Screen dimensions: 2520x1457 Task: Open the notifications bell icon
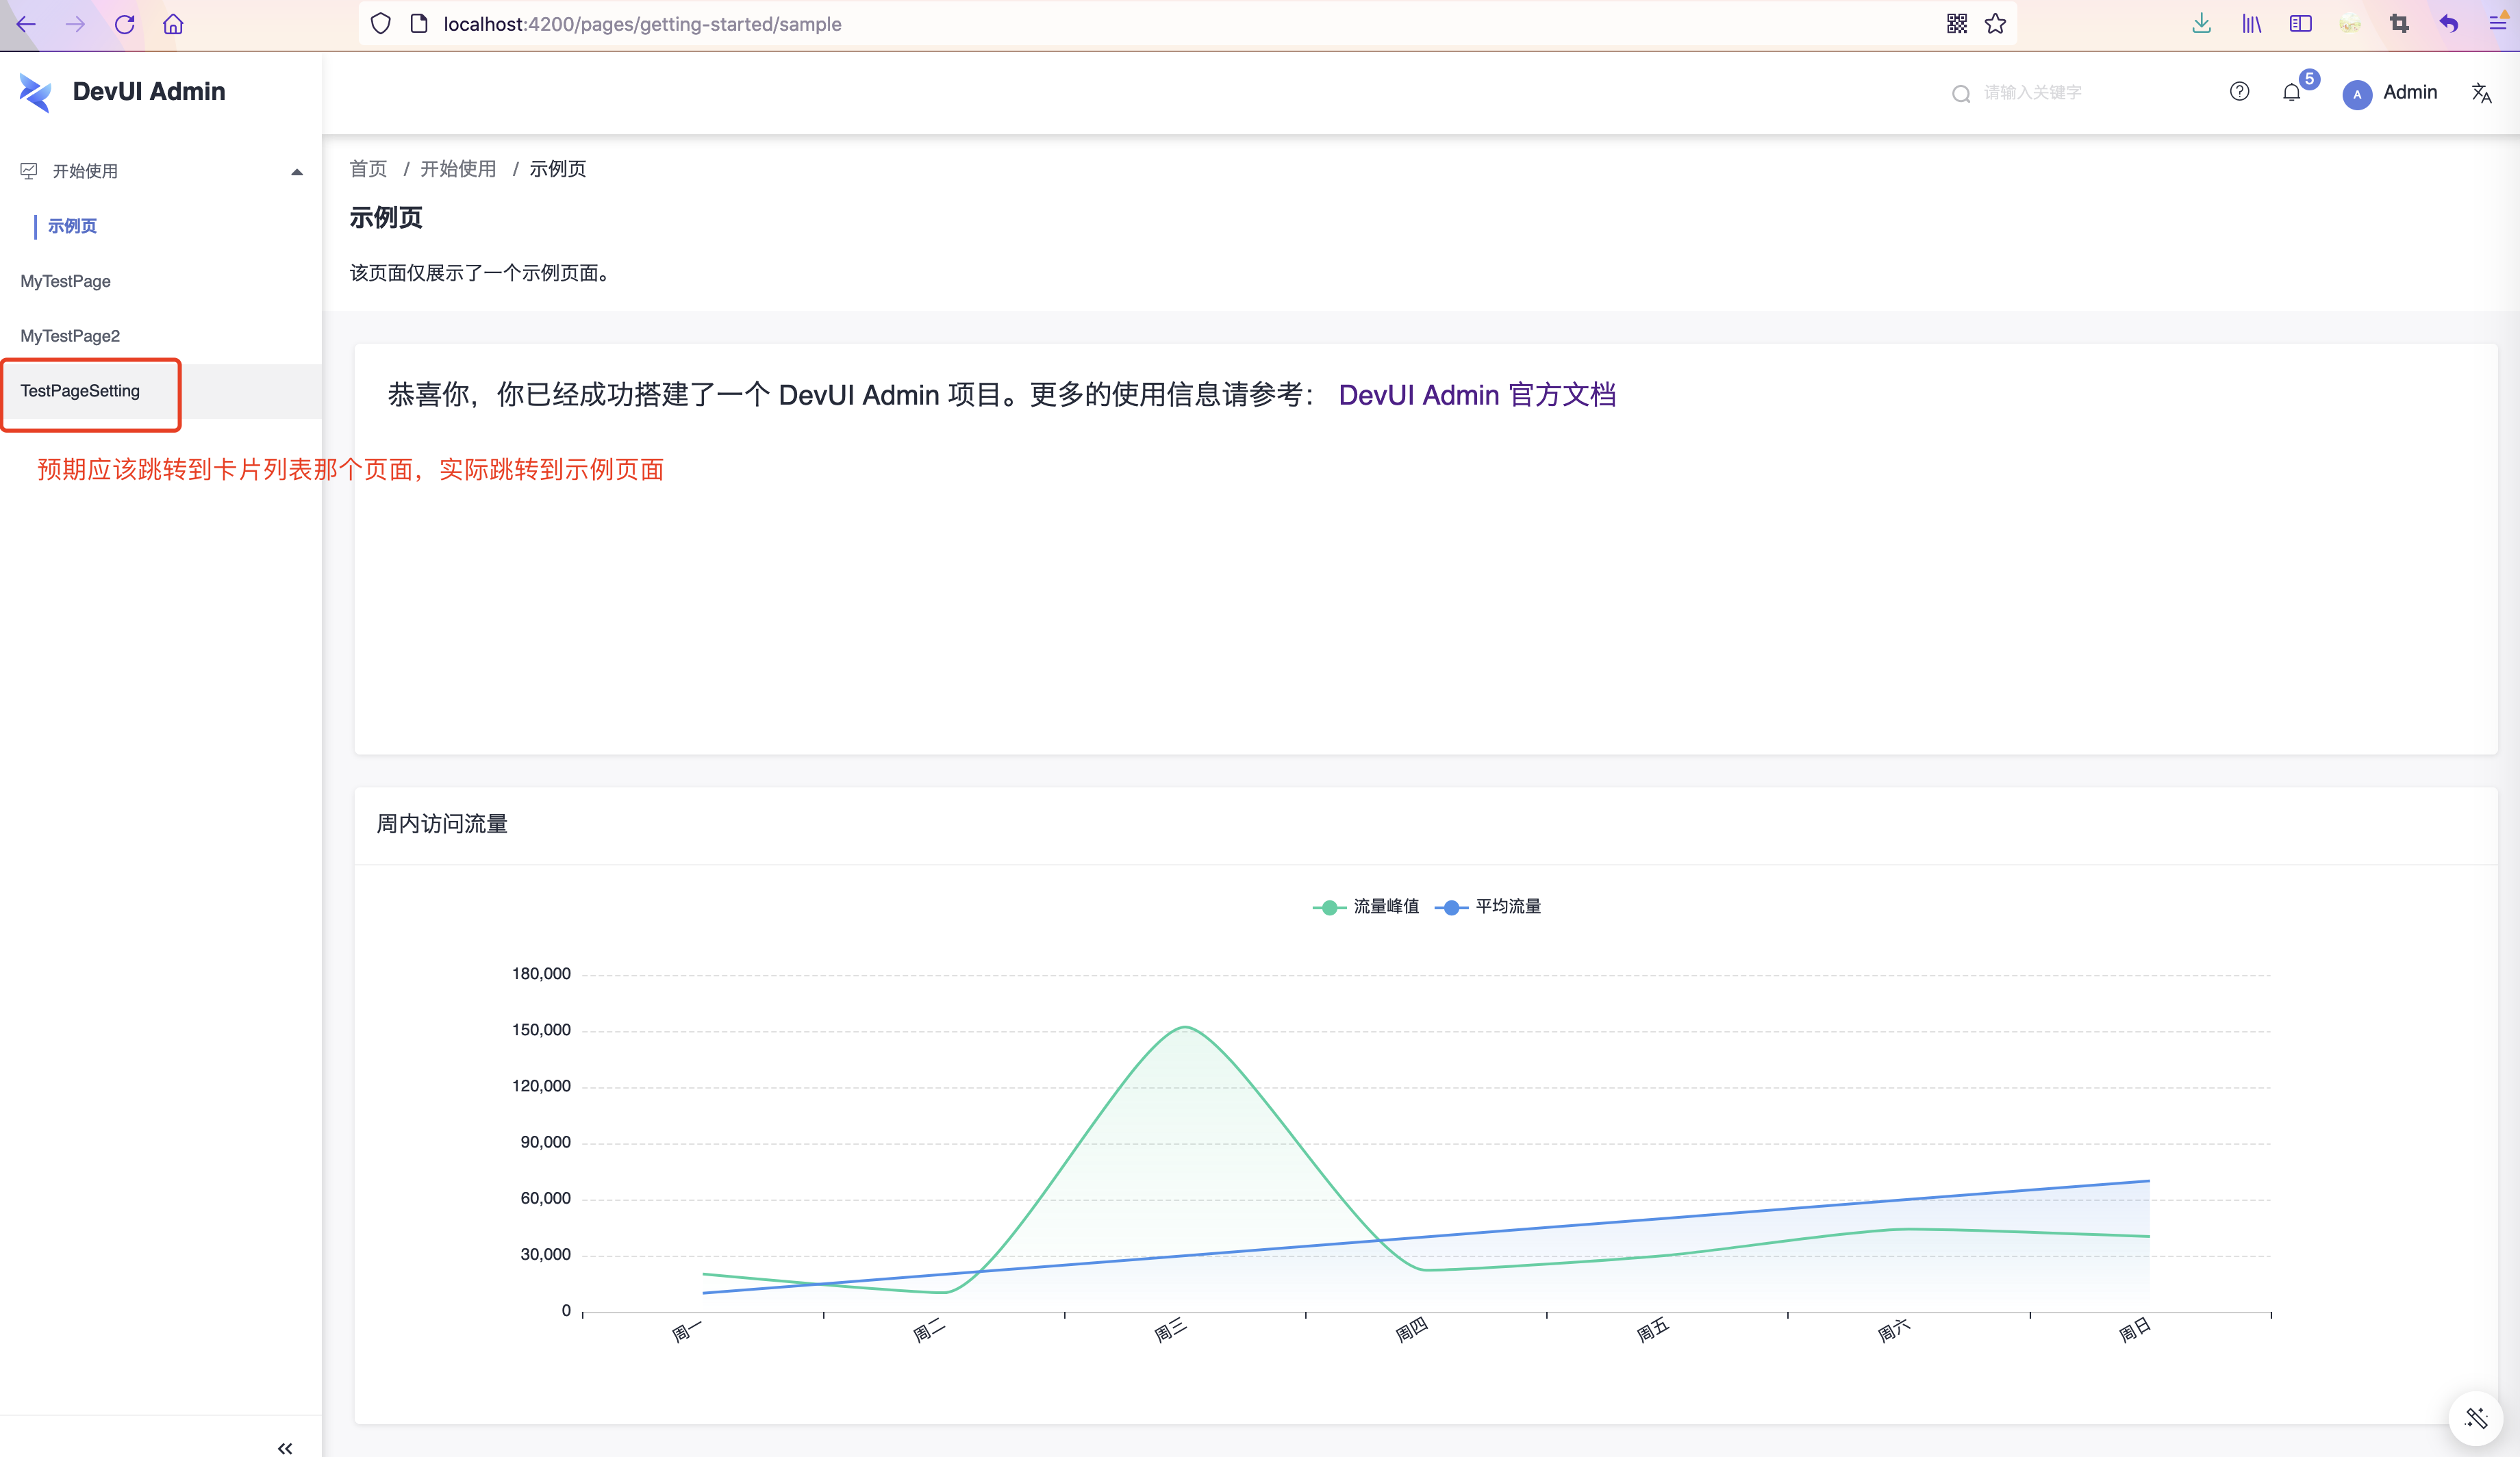[x=2291, y=93]
